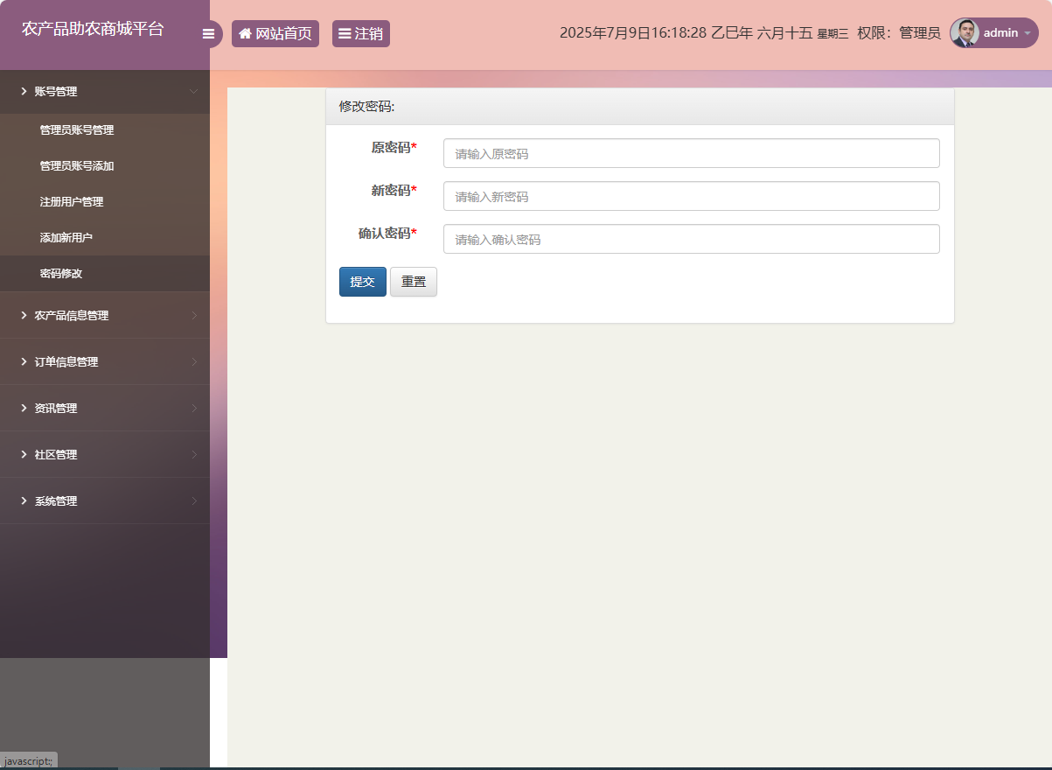Toggle the sidebar hamburger menu icon
This screenshot has width=1052, height=770.
pyautogui.click(x=208, y=34)
